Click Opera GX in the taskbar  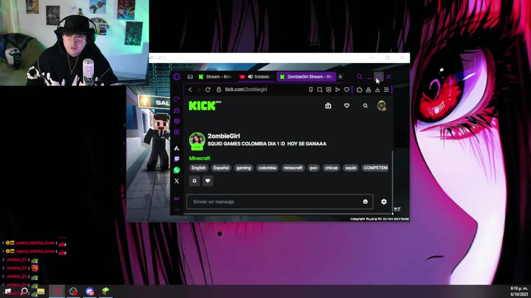click(57, 291)
